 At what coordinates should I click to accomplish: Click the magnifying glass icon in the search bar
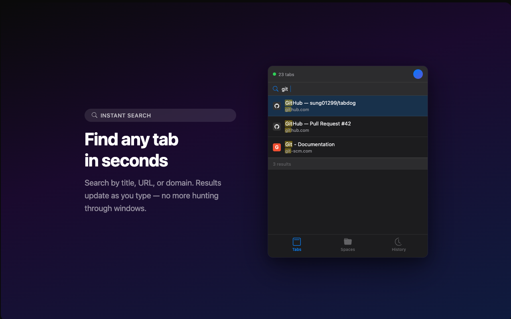click(275, 89)
